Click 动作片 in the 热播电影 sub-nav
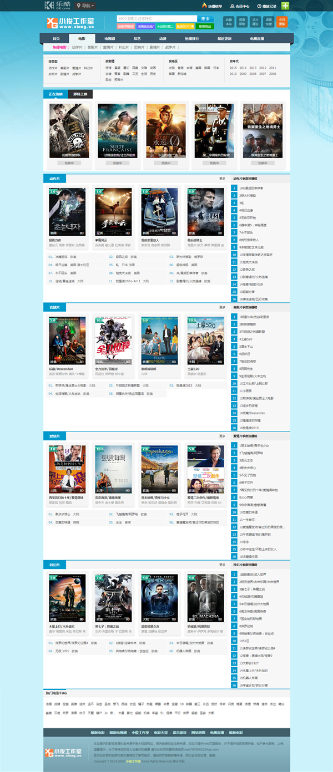Image resolution: width=333 pixels, height=772 pixels. [77, 48]
